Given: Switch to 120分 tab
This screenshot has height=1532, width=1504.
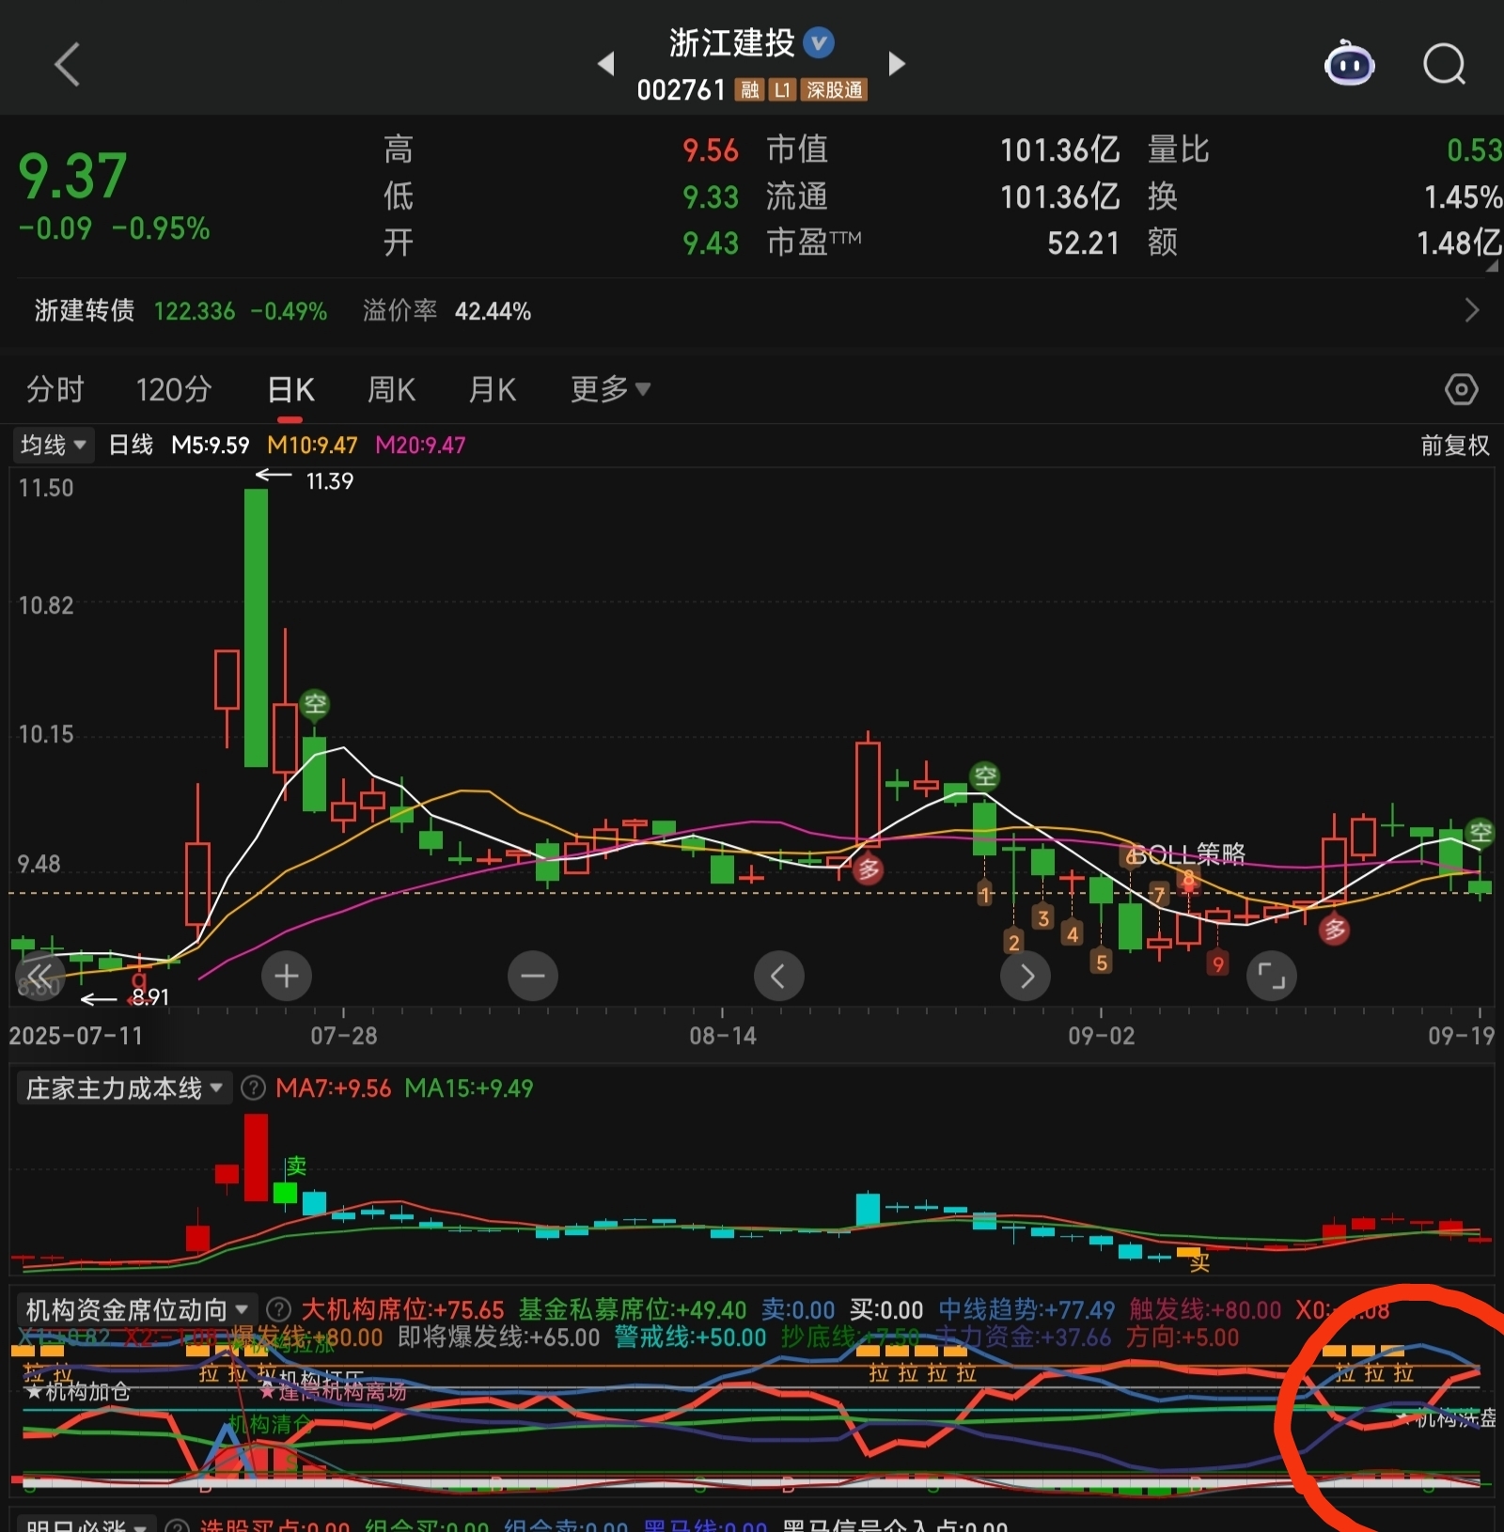Looking at the screenshot, I should (x=174, y=389).
